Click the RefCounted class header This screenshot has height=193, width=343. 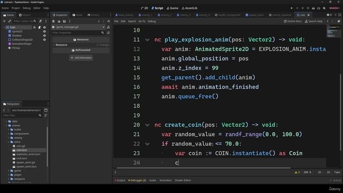click(x=81, y=50)
